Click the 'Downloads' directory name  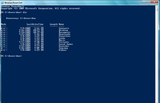[65, 34]
